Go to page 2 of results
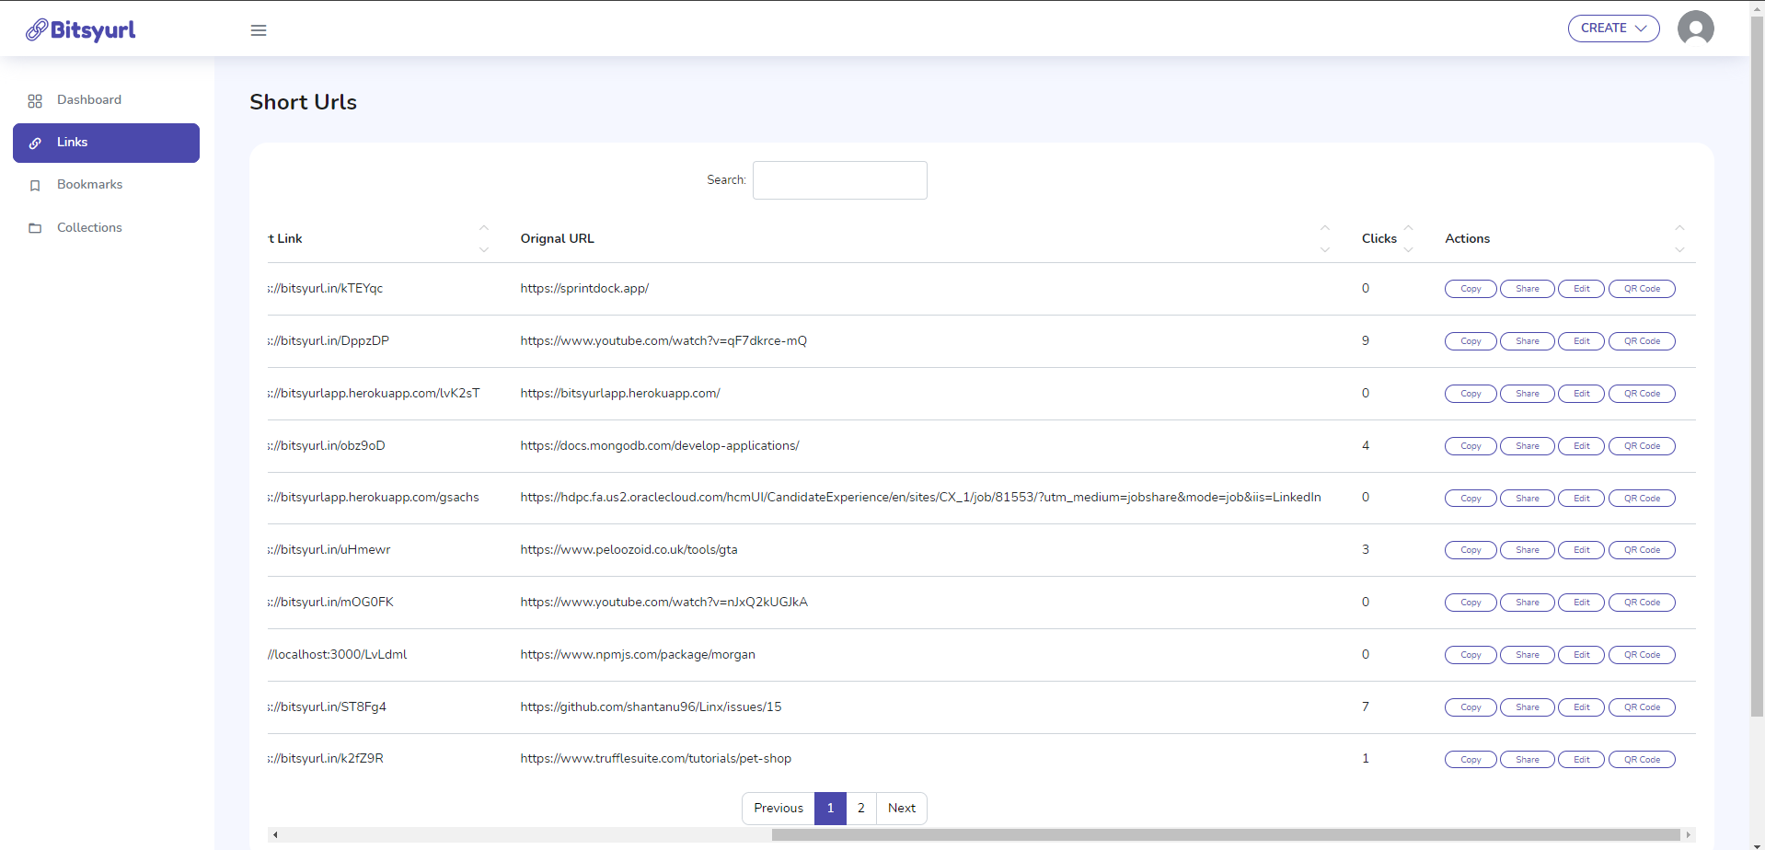1765x850 pixels. 861,809
